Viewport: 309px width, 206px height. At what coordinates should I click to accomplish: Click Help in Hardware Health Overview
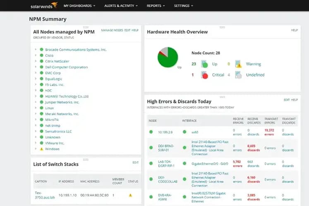click(294, 30)
